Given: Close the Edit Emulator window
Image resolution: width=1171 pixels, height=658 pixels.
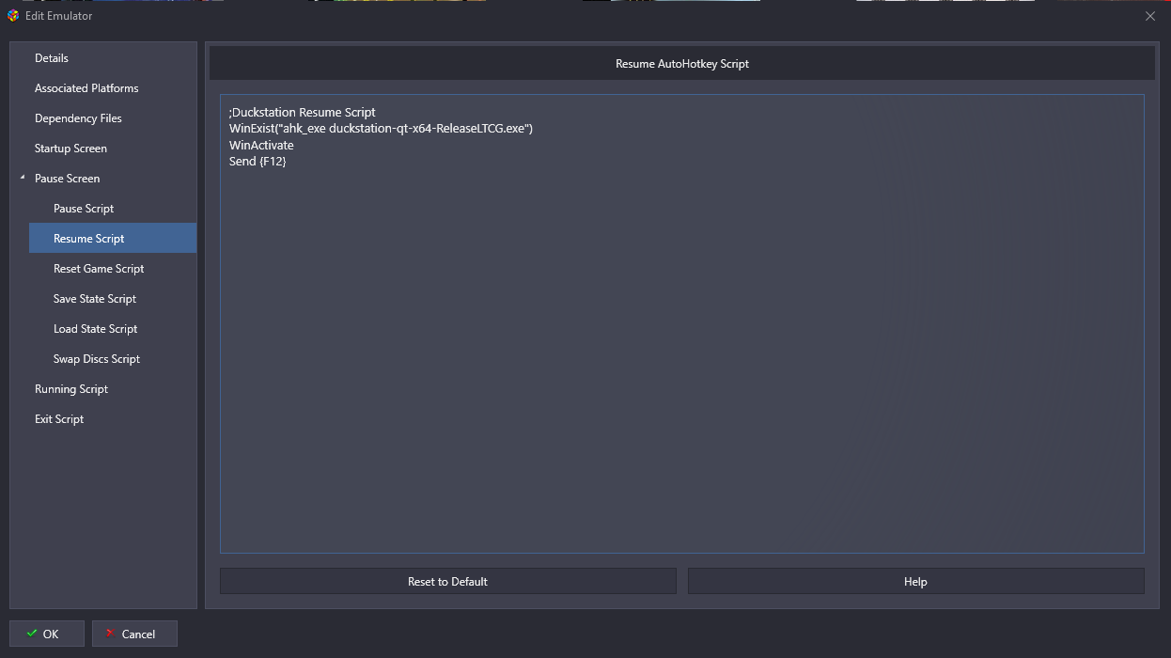Looking at the screenshot, I should click(x=1150, y=16).
